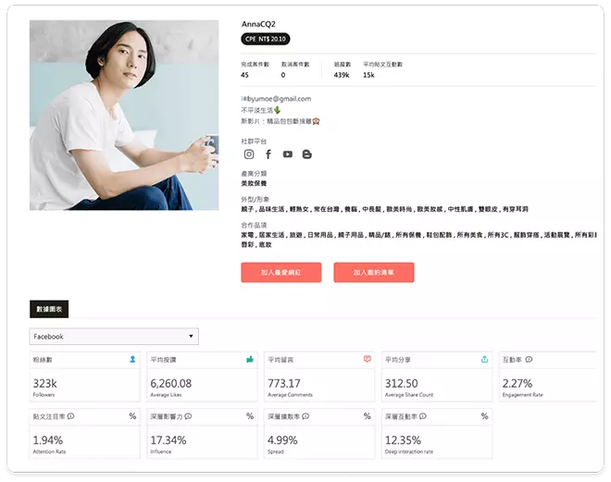The height and width of the screenshot is (482, 611).
Task: Click the 加入邀約清單 add to invitation list button
Action: coord(374,272)
